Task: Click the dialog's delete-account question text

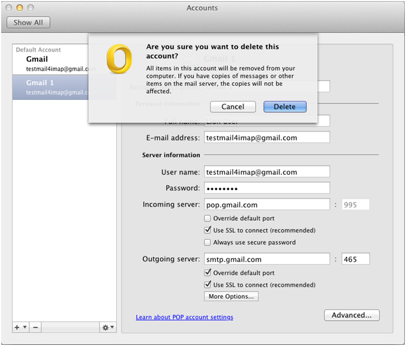Action: pyautogui.click(x=212, y=51)
